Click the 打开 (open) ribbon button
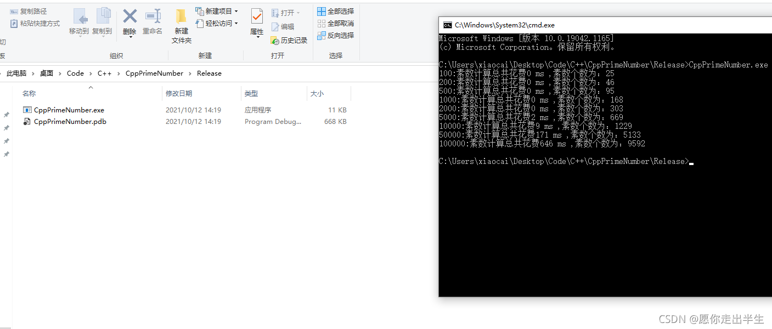Viewport: 772px width, 329px height. tap(285, 13)
